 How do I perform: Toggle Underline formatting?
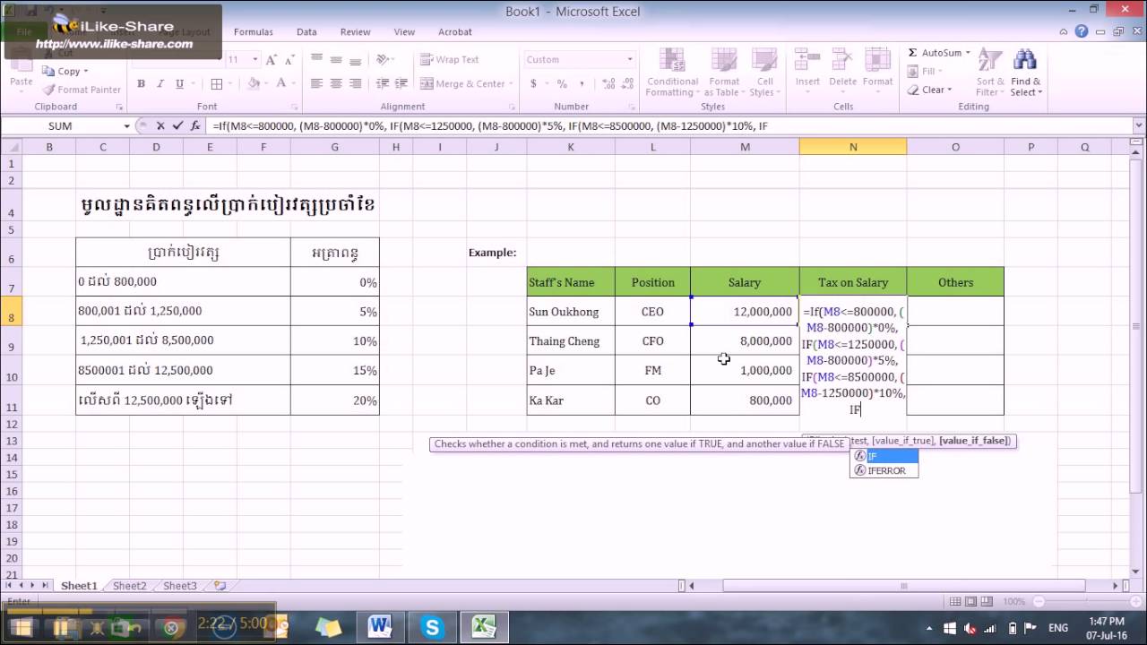click(x=180, y=83)
